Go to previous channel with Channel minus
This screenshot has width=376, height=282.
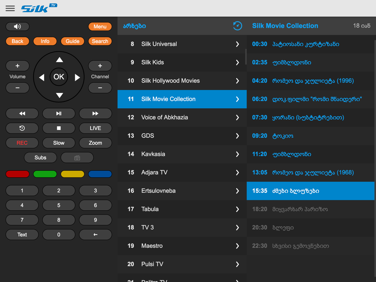coord(100,88)
